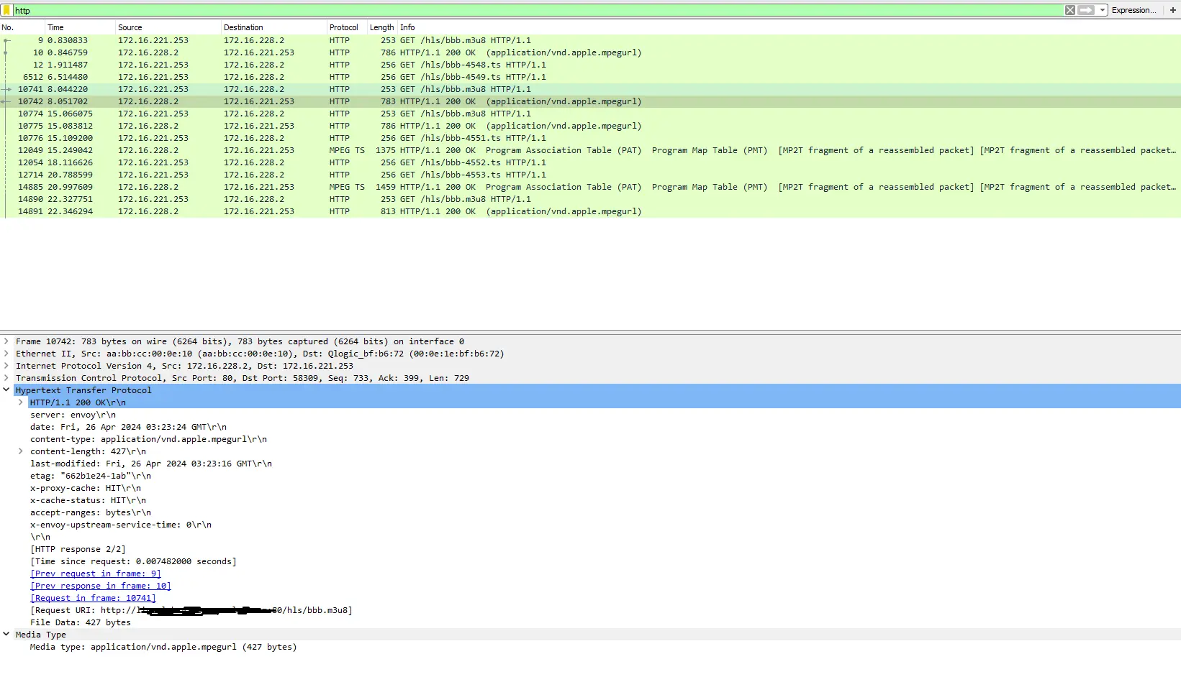Sort packets by the Time column header
This screenshot has height=677, width=1181.
(x=55, y=27)
